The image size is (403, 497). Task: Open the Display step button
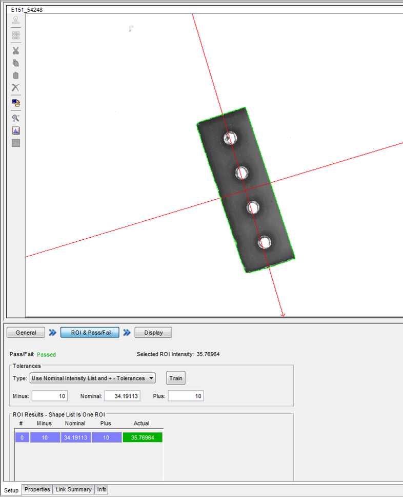[153, 333]
